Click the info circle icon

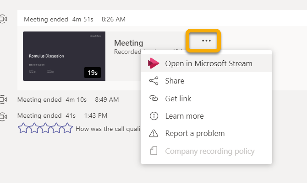(154, 116)
